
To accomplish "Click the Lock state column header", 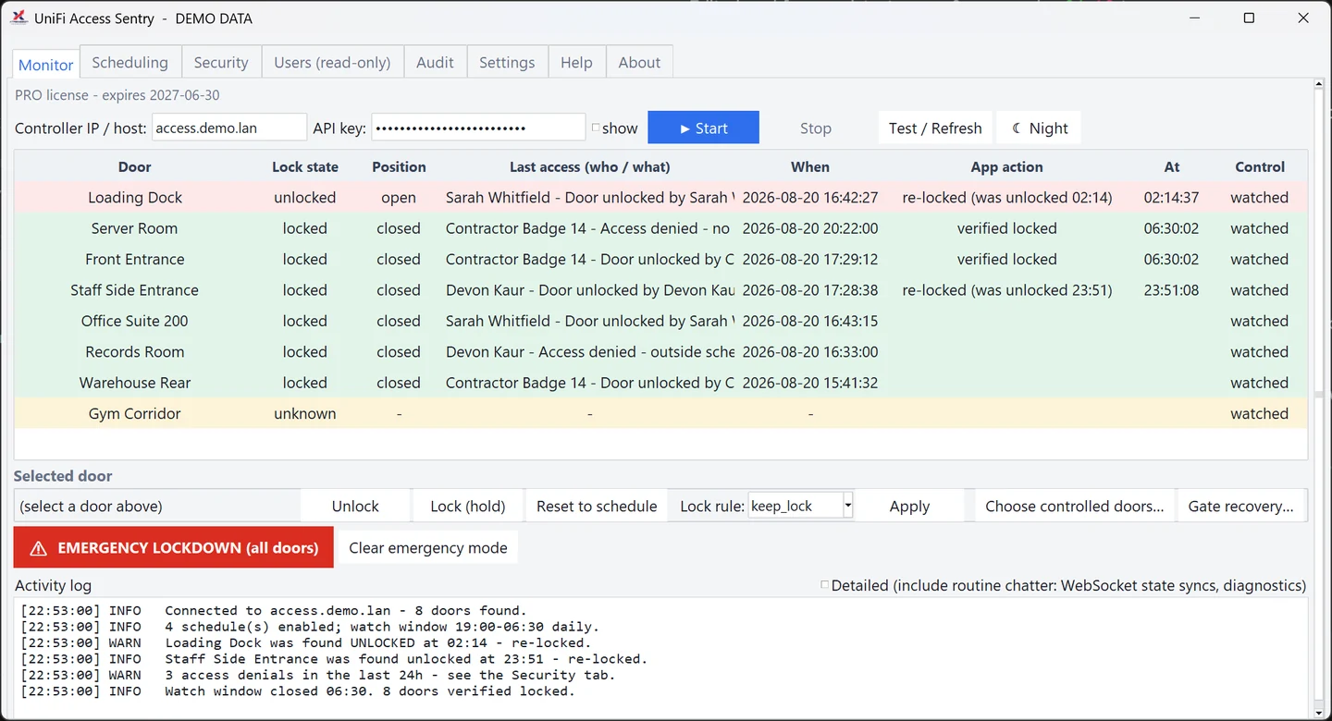I will click(x=305, y=166).
